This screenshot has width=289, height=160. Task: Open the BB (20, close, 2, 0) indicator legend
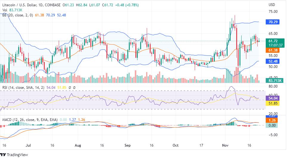coord(18,15)
